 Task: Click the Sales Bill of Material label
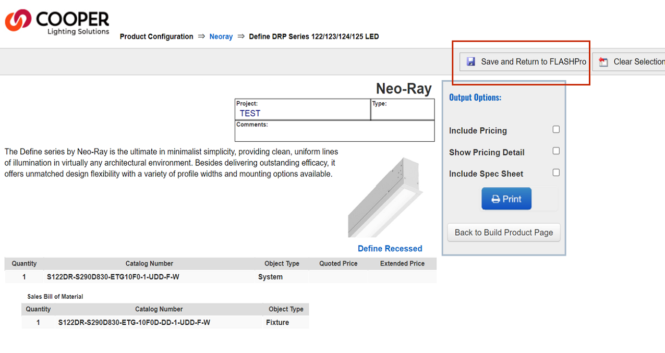55,296
